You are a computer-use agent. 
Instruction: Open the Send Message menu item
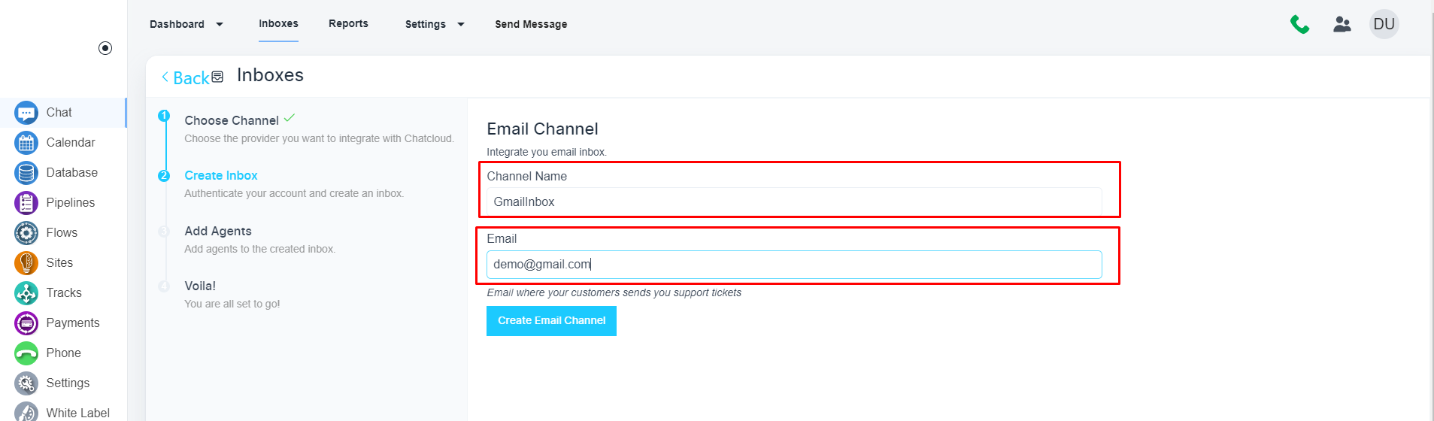point(531,24)
